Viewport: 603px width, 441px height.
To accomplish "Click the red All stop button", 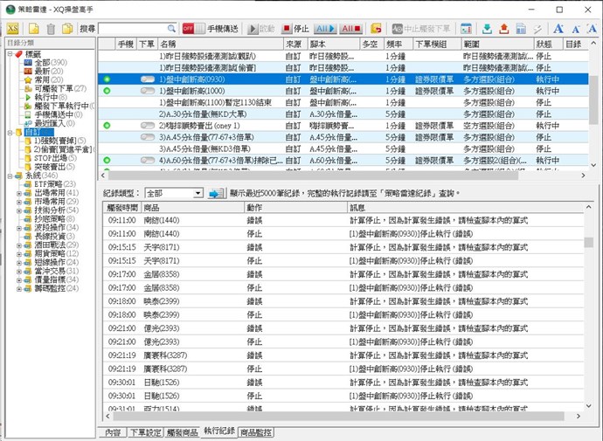I will pyautogui.click(x=351, y=28).
